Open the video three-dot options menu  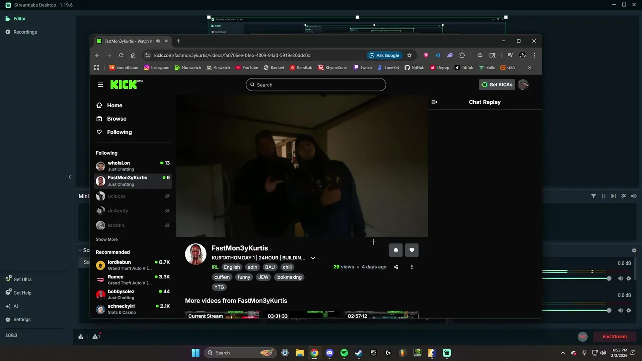pos(412,267)
